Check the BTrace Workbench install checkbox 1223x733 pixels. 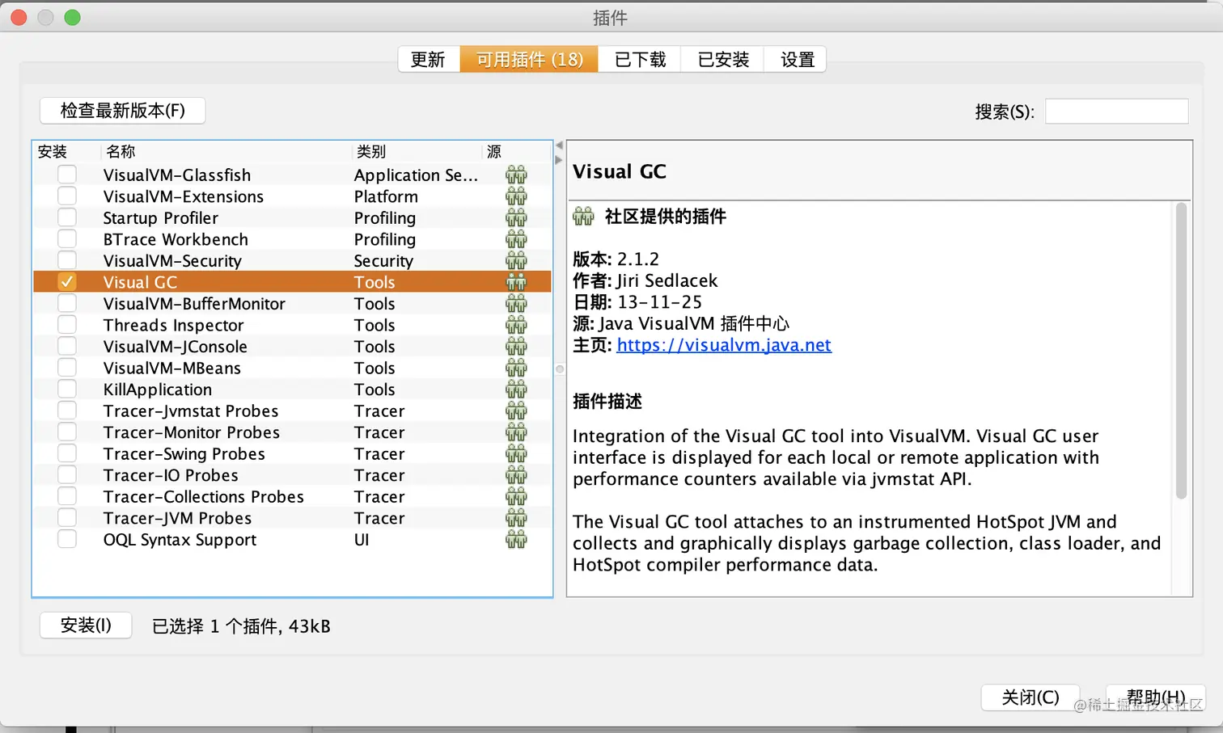[67, 239]
